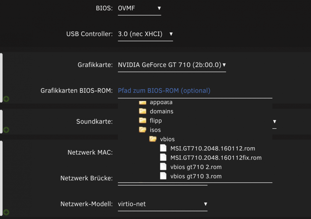Open the Netzwerk-Modell virtio-net dropdown
311x219 pixels.
162,204
